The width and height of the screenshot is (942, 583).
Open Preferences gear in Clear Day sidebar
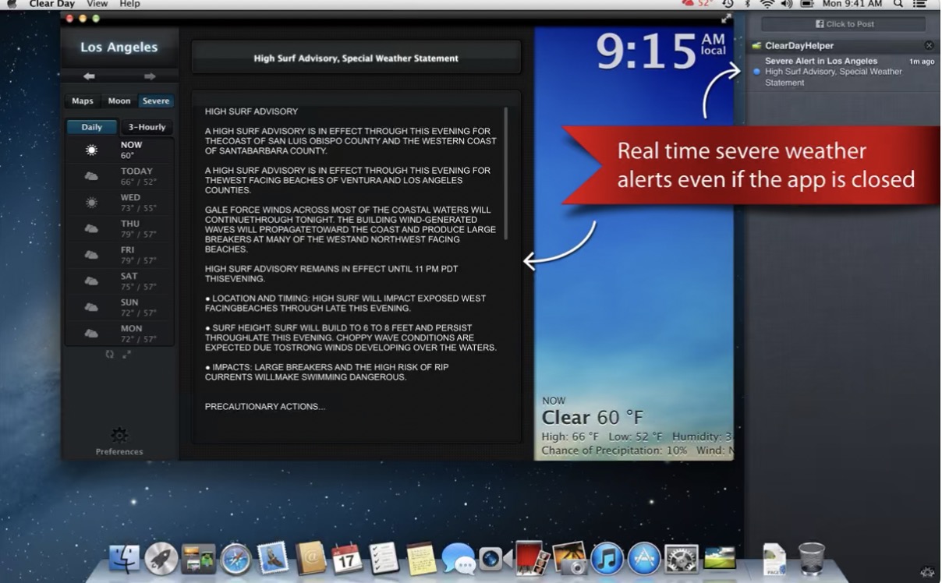(119, 435)
